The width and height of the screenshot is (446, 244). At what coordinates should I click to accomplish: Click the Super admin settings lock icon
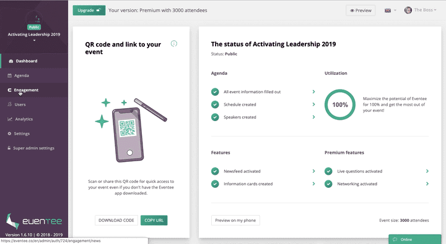coord(9,148)
